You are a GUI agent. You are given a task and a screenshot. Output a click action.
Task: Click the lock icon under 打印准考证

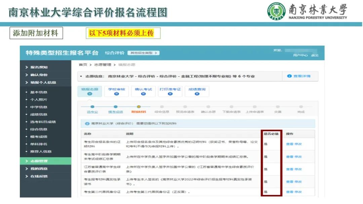[x=170, y=94]
